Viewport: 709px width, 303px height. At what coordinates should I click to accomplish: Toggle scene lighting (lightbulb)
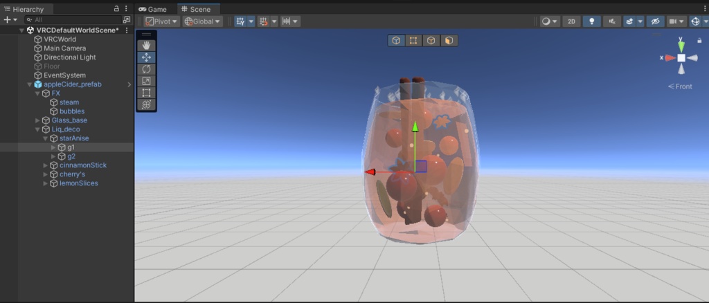click(591, 21)
